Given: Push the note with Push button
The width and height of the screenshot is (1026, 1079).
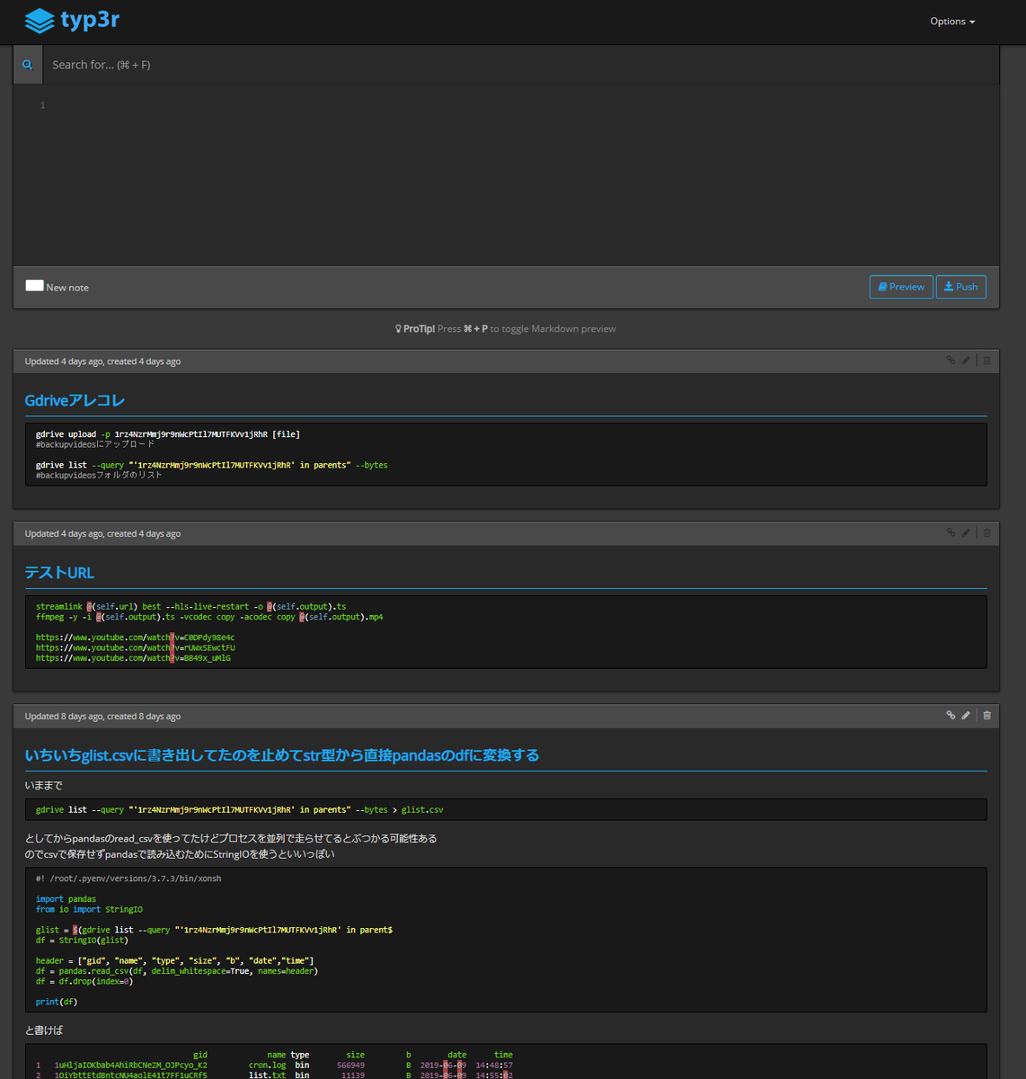Looking at the screenshot, I should 961,287.
